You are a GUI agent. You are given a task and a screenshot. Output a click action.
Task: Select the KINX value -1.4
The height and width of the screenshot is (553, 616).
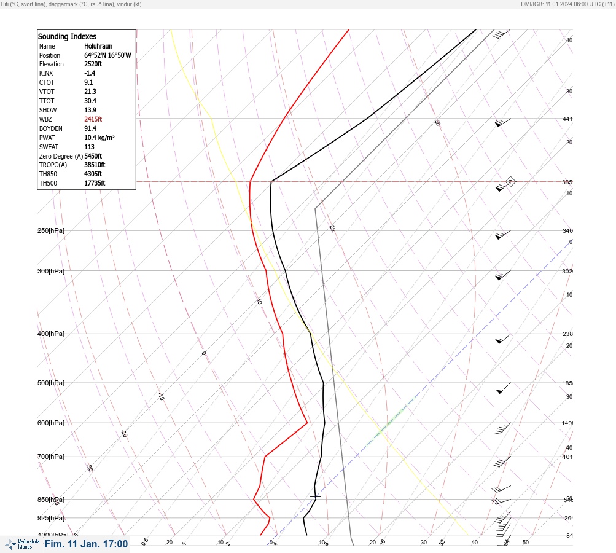[x=90, y=73]
